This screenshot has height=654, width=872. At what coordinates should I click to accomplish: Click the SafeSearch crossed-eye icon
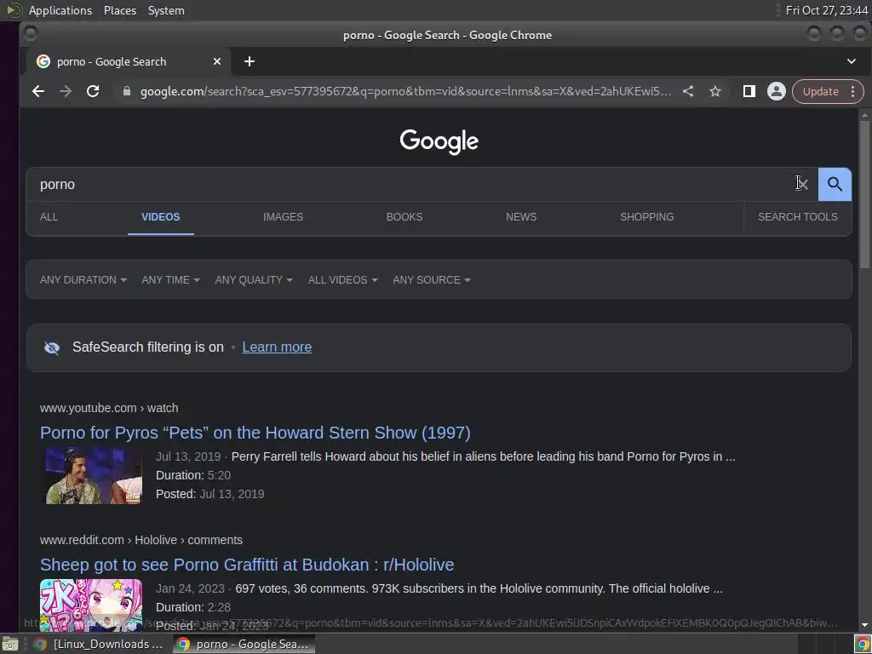tap(52, 347)
